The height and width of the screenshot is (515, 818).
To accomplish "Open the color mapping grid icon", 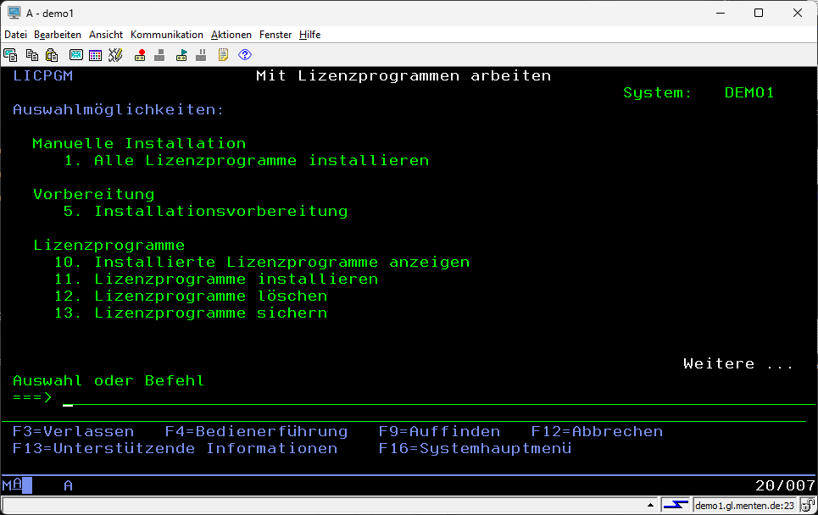I will pyautogui.click(x=95, y=55).
